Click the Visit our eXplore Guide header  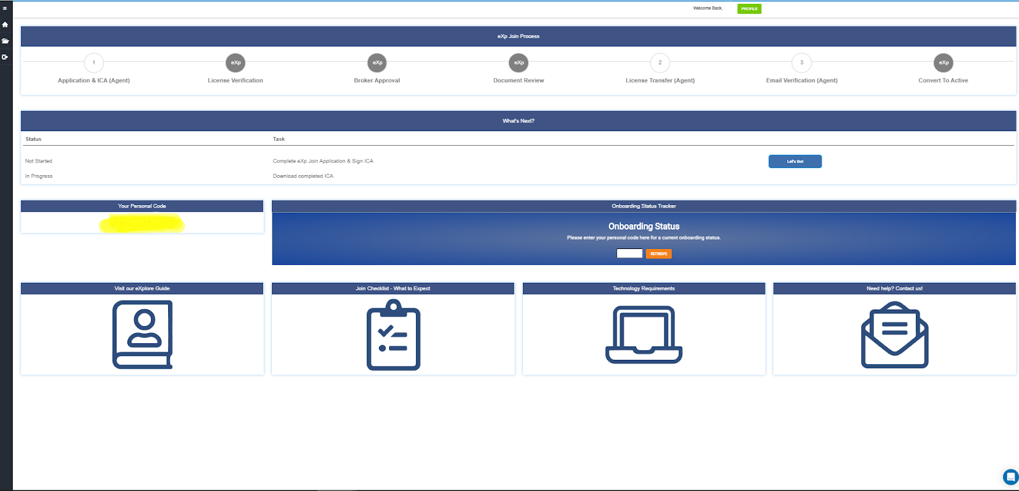[142, 288]
